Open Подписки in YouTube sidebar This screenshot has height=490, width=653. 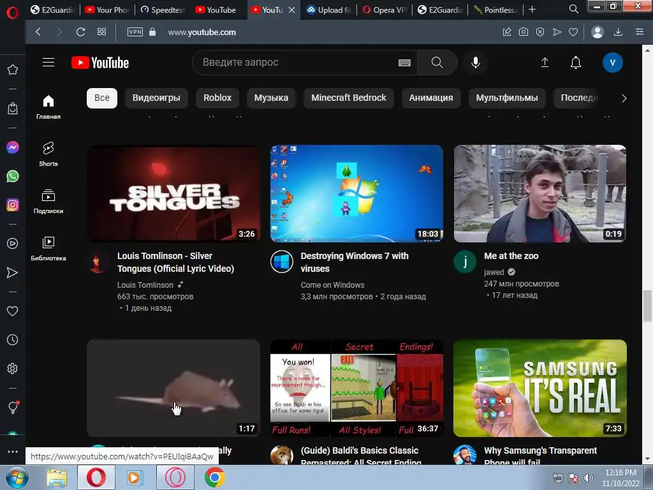(48, 201)
